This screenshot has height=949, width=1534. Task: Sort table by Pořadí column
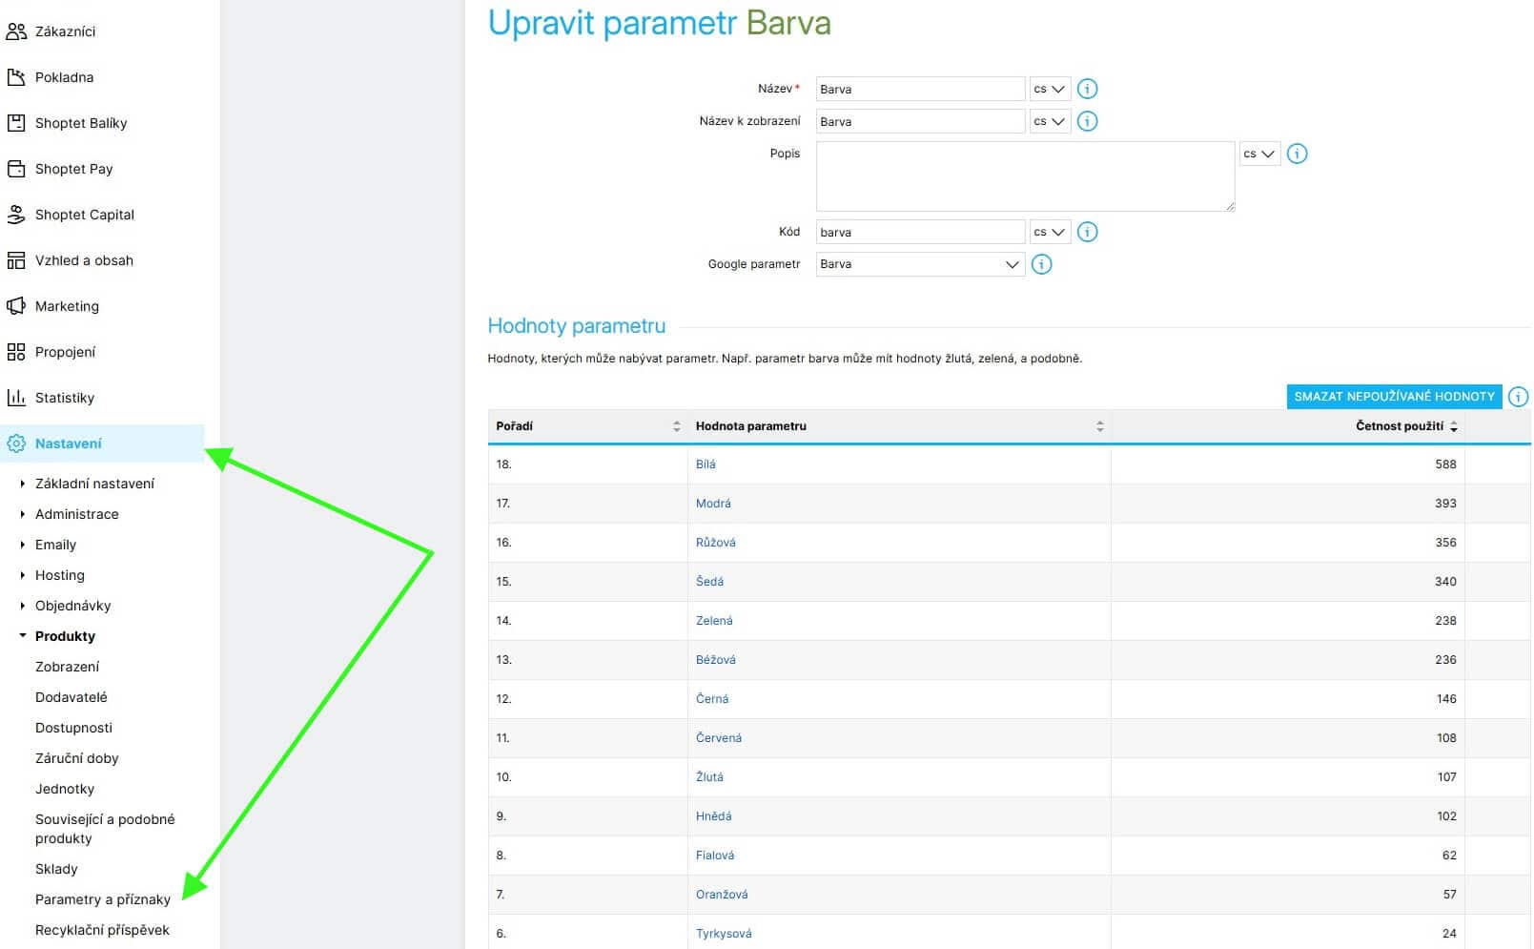[x=676, y=426]
